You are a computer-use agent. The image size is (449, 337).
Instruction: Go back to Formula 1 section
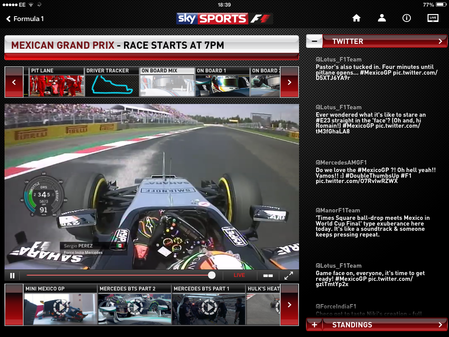[x=25, y=19]
